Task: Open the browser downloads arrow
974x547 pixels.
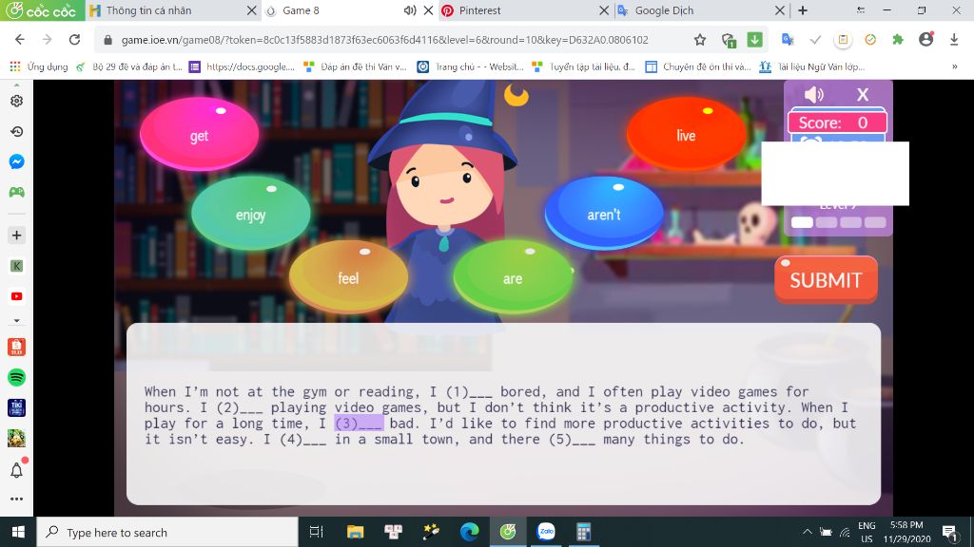Action: click(x=954, y=40)
